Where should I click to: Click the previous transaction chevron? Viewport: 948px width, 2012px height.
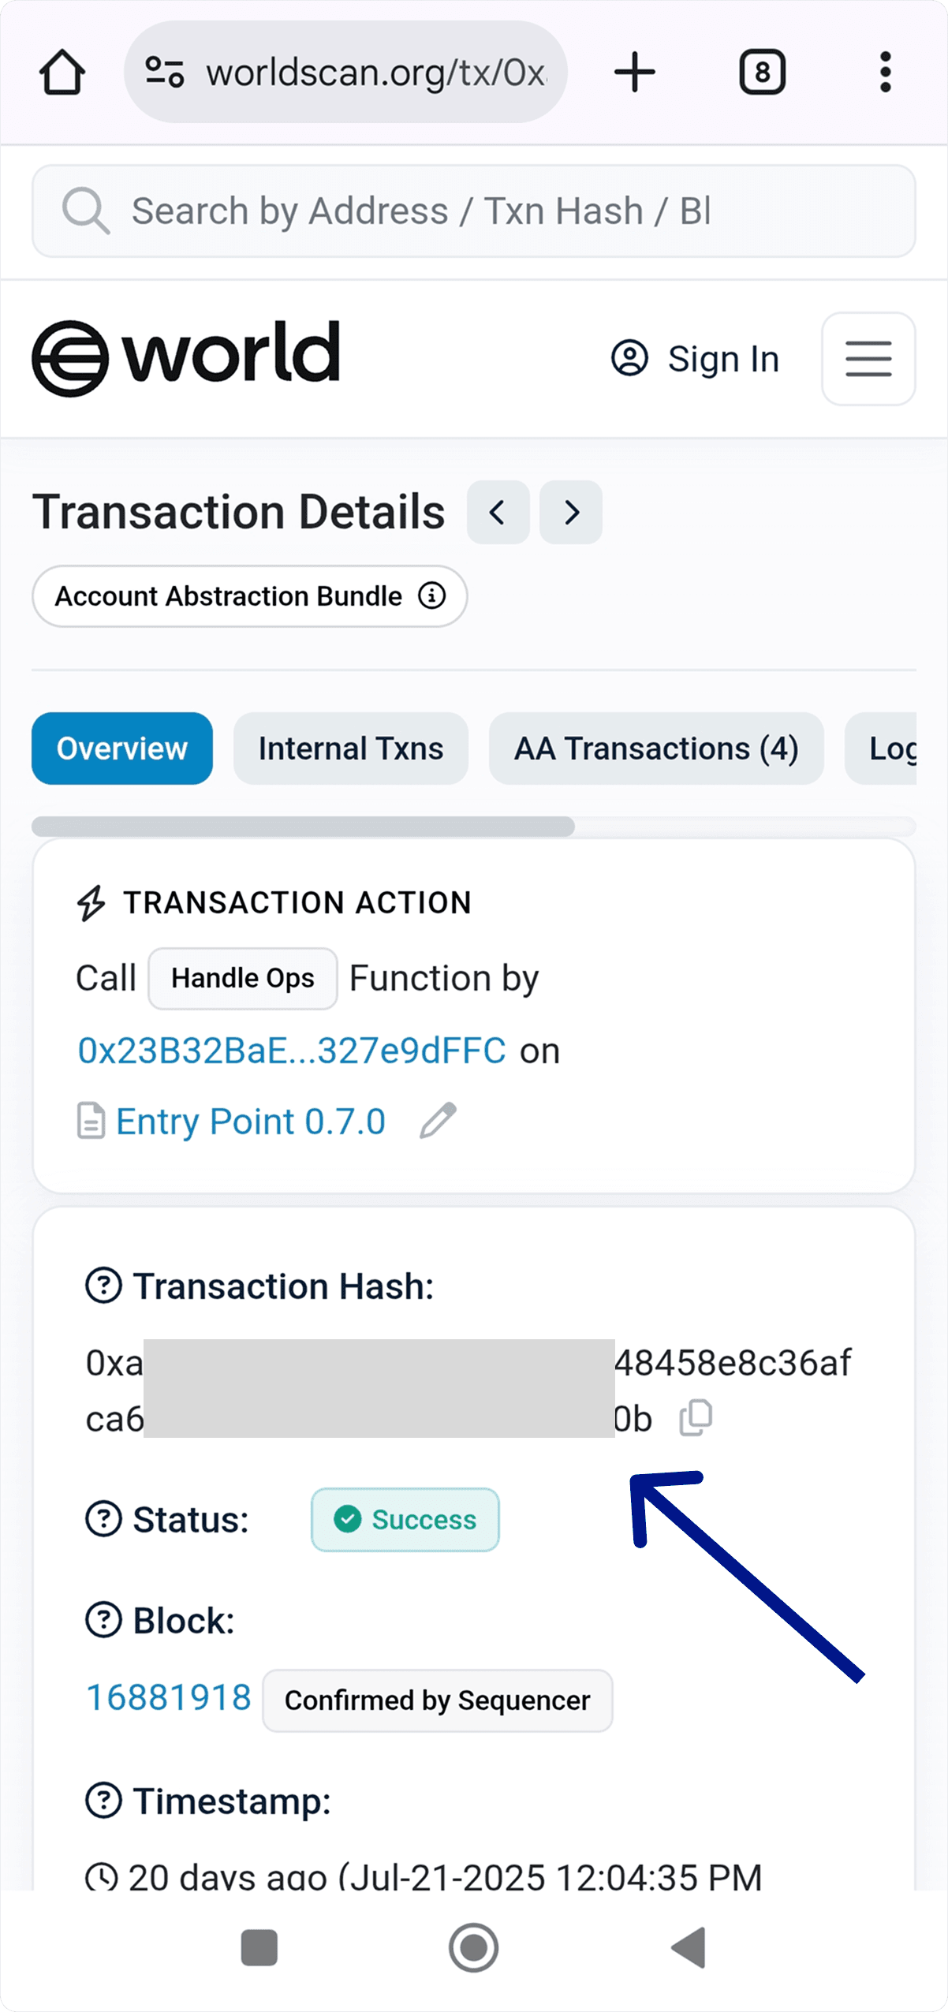(x=498, y=513)
